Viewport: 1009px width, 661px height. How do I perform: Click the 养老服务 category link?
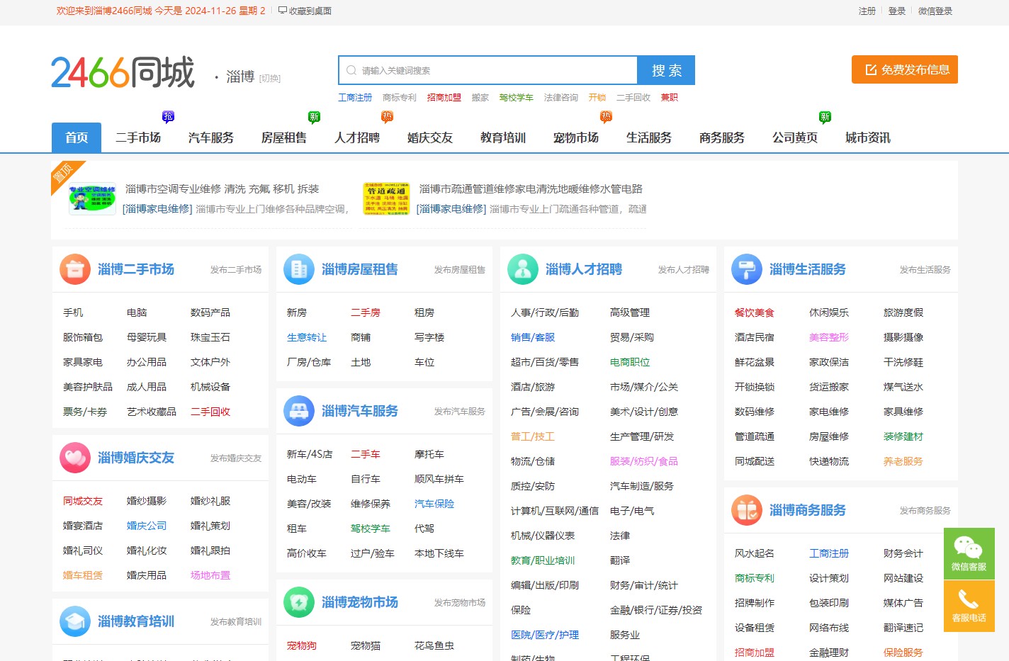pos(903,461)
